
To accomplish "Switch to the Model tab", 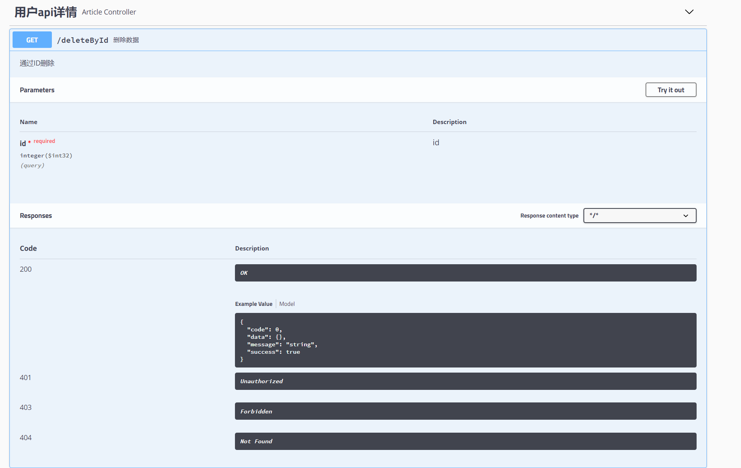I will point(287,304).
